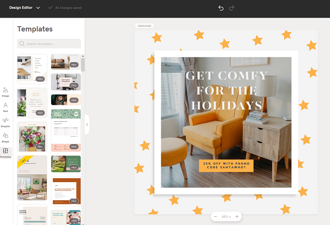Collapse the Templates panel
This screenshot has width=330, height=225.
[87, 124]
